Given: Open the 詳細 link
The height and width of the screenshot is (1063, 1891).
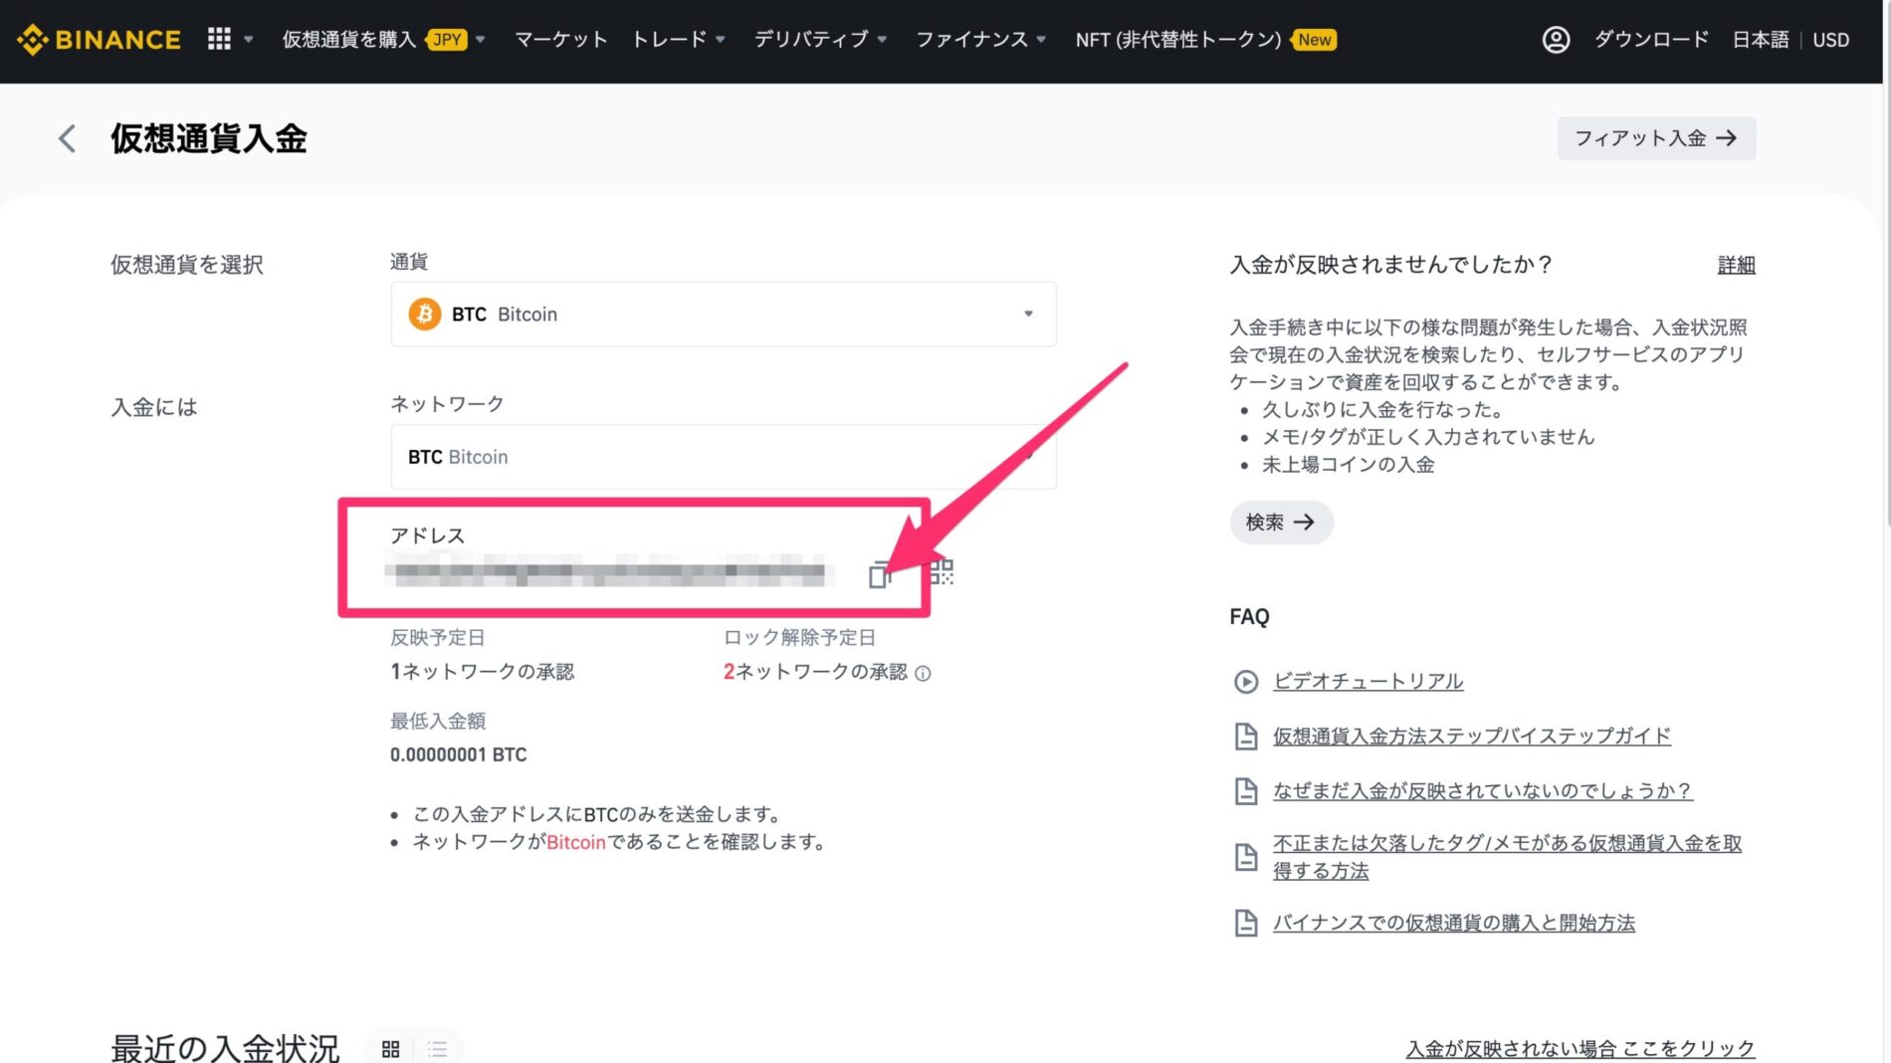Looking at the screenshot, I should click(x=1736, y=265).
